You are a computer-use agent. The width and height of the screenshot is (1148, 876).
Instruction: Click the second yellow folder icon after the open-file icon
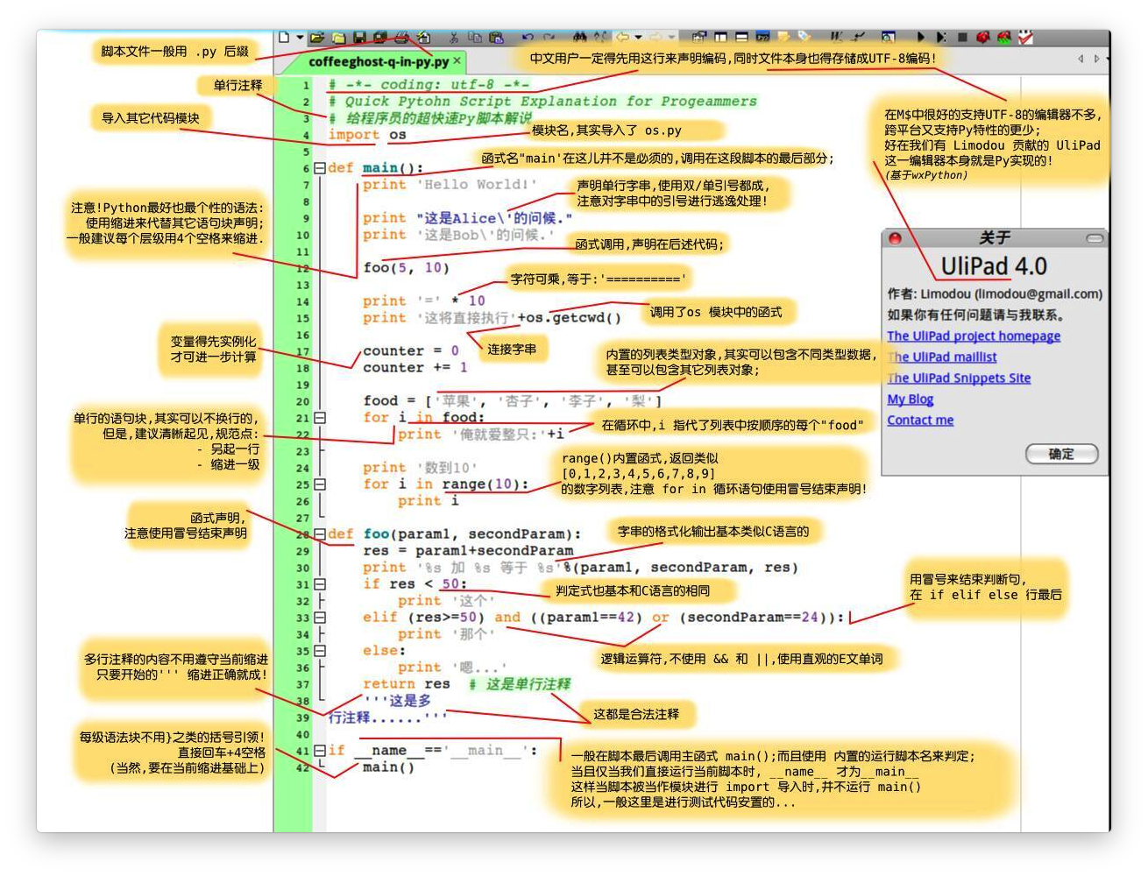[338, 38]
